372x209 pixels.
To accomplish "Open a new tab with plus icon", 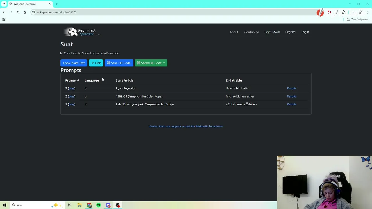I will (56, 4).
